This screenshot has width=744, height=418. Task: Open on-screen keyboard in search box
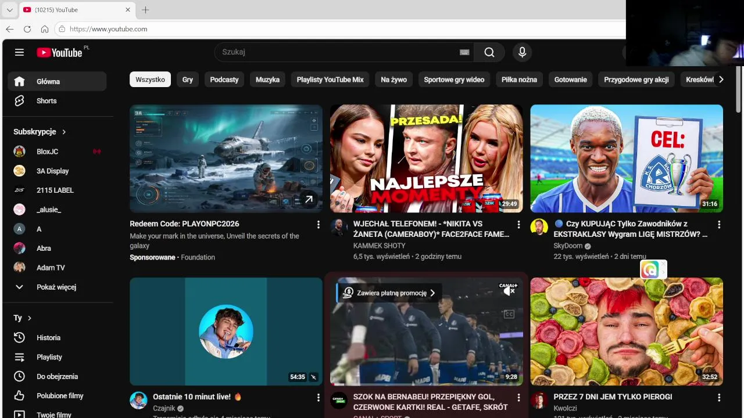pos(464,52)
